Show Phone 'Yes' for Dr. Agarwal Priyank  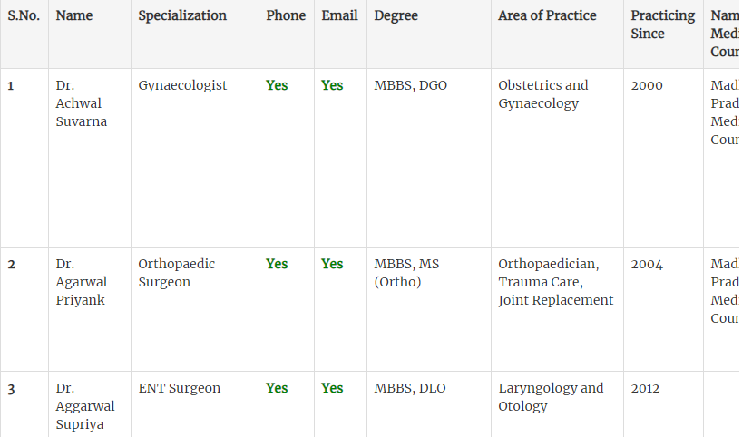pyautogui.click(x=277, y=264)
